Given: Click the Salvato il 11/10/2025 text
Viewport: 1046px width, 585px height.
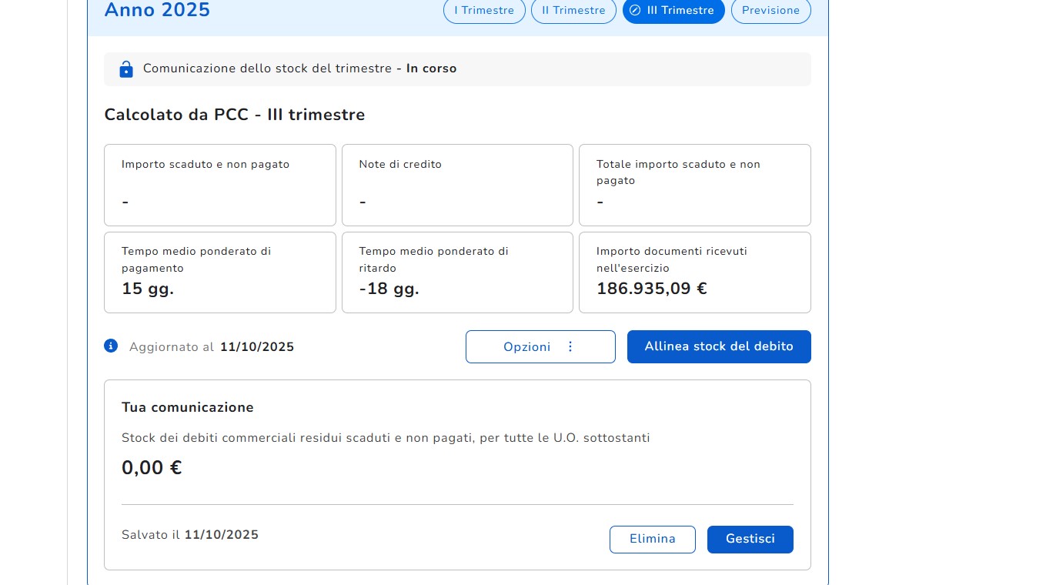Looking at the screenshot, I should [190, 535].
